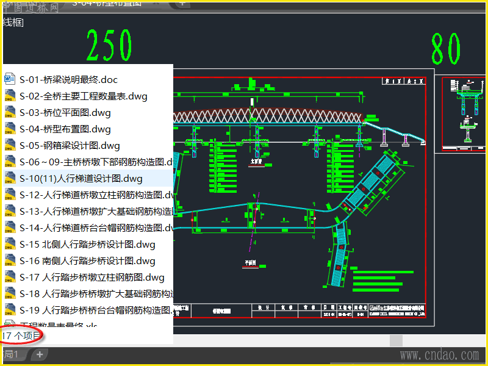The width and height of the screenshot is (488, 366).
Task: Switch to the 布局1 layout tab
Action: (x=12, y=354)
